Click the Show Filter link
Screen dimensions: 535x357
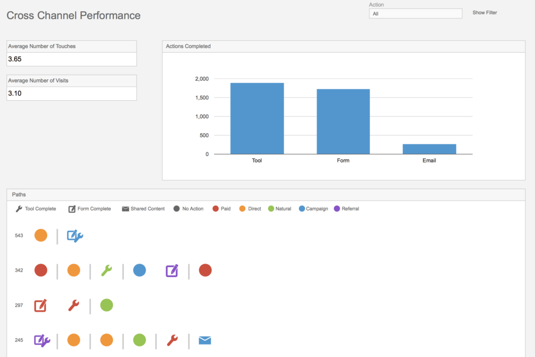pyautogui.click(x=484, y=13)
